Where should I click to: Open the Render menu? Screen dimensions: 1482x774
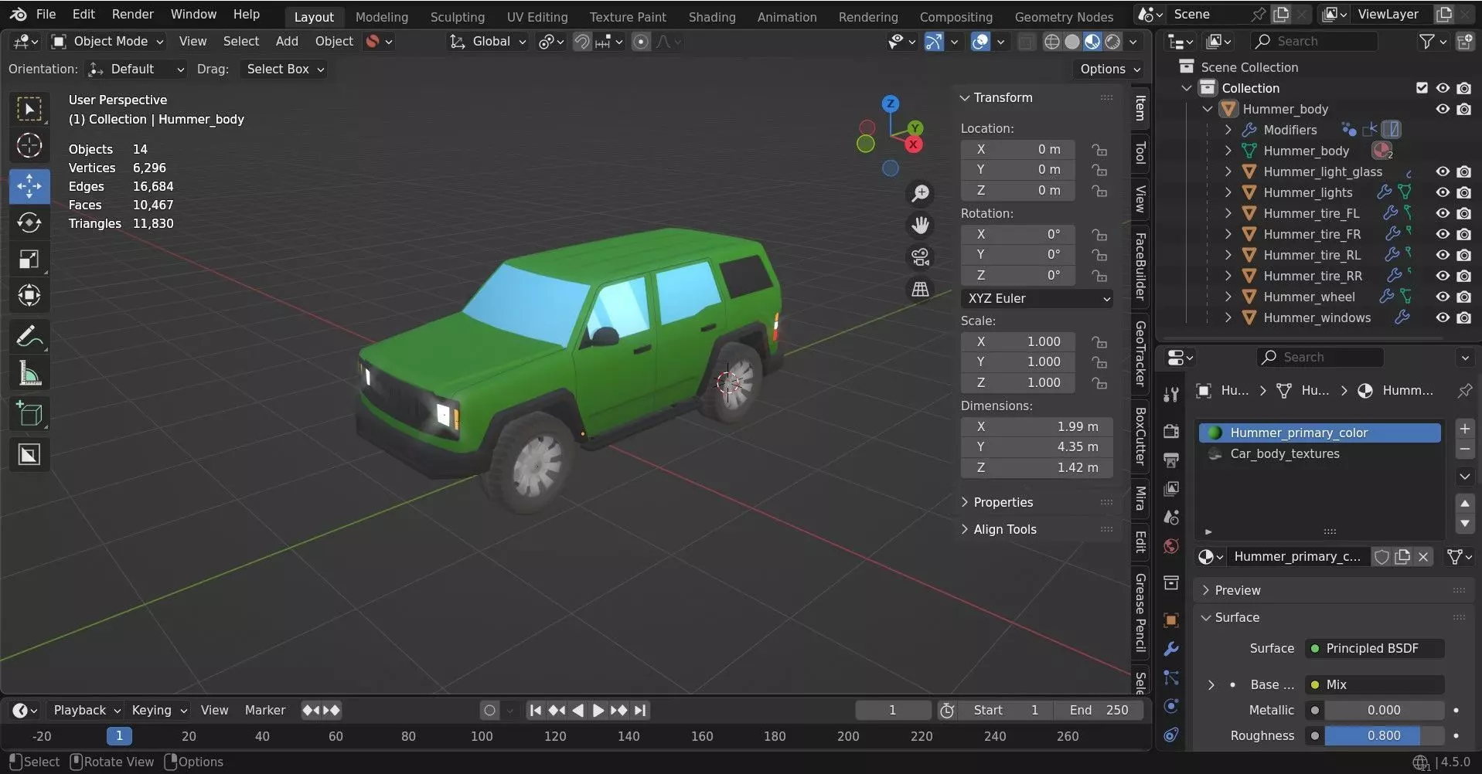133,14
